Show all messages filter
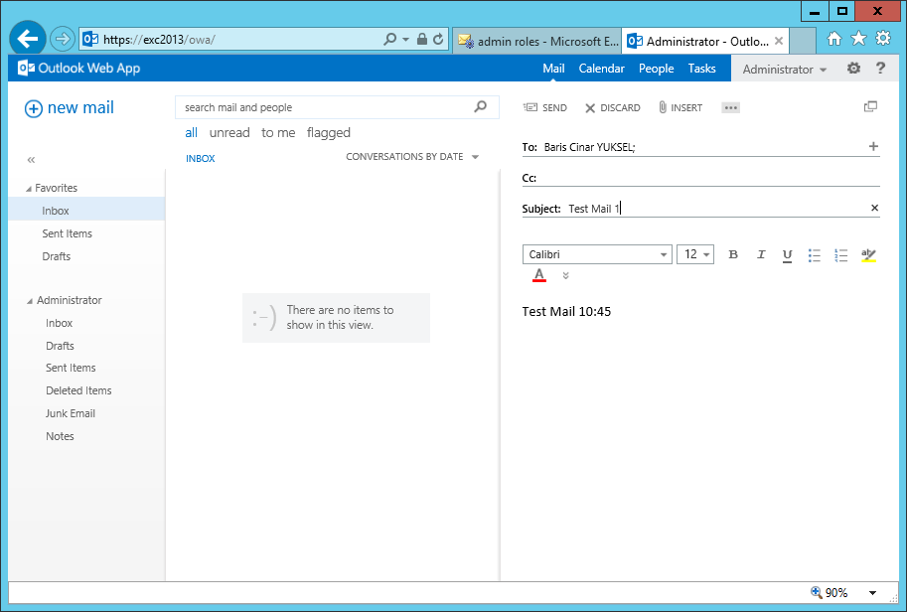907x612 pixels. (x=191, y=132)
